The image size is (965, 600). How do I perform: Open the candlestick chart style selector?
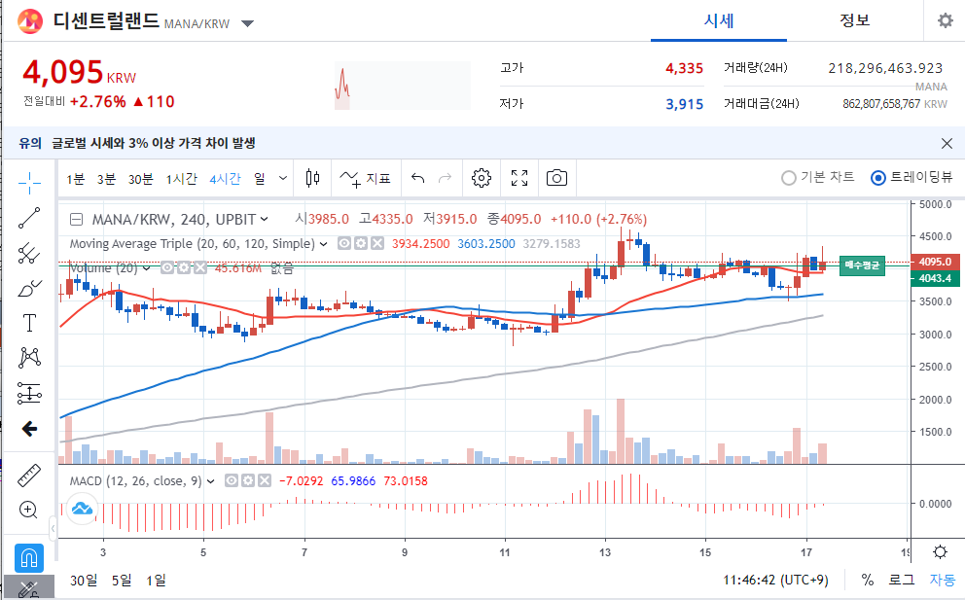coord(312,179)
